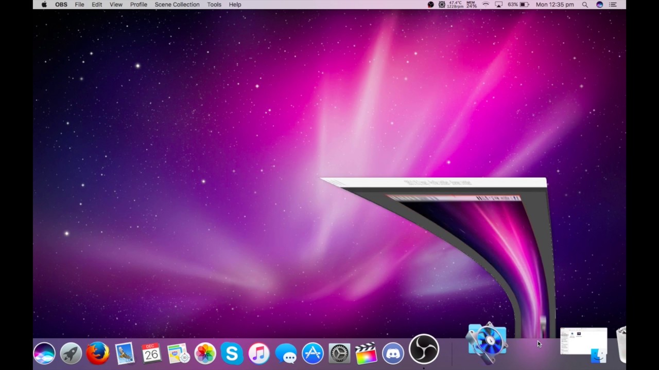This screenshot has height=370, width=659.
Task: Open Discord from the Dock
Action: point(393,352)
